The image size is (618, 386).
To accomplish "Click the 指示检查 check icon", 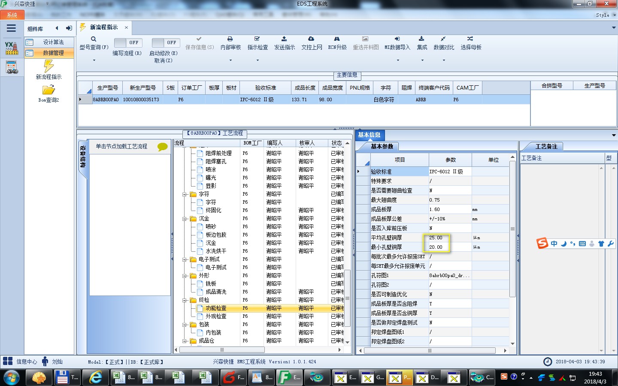I will point(257,39).
